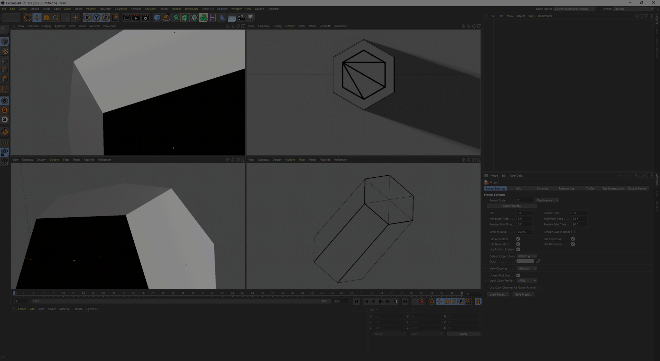Viewport: 660px width, 361px height.
Task: Click the Autokeying record button
Action: coord(422,302)
